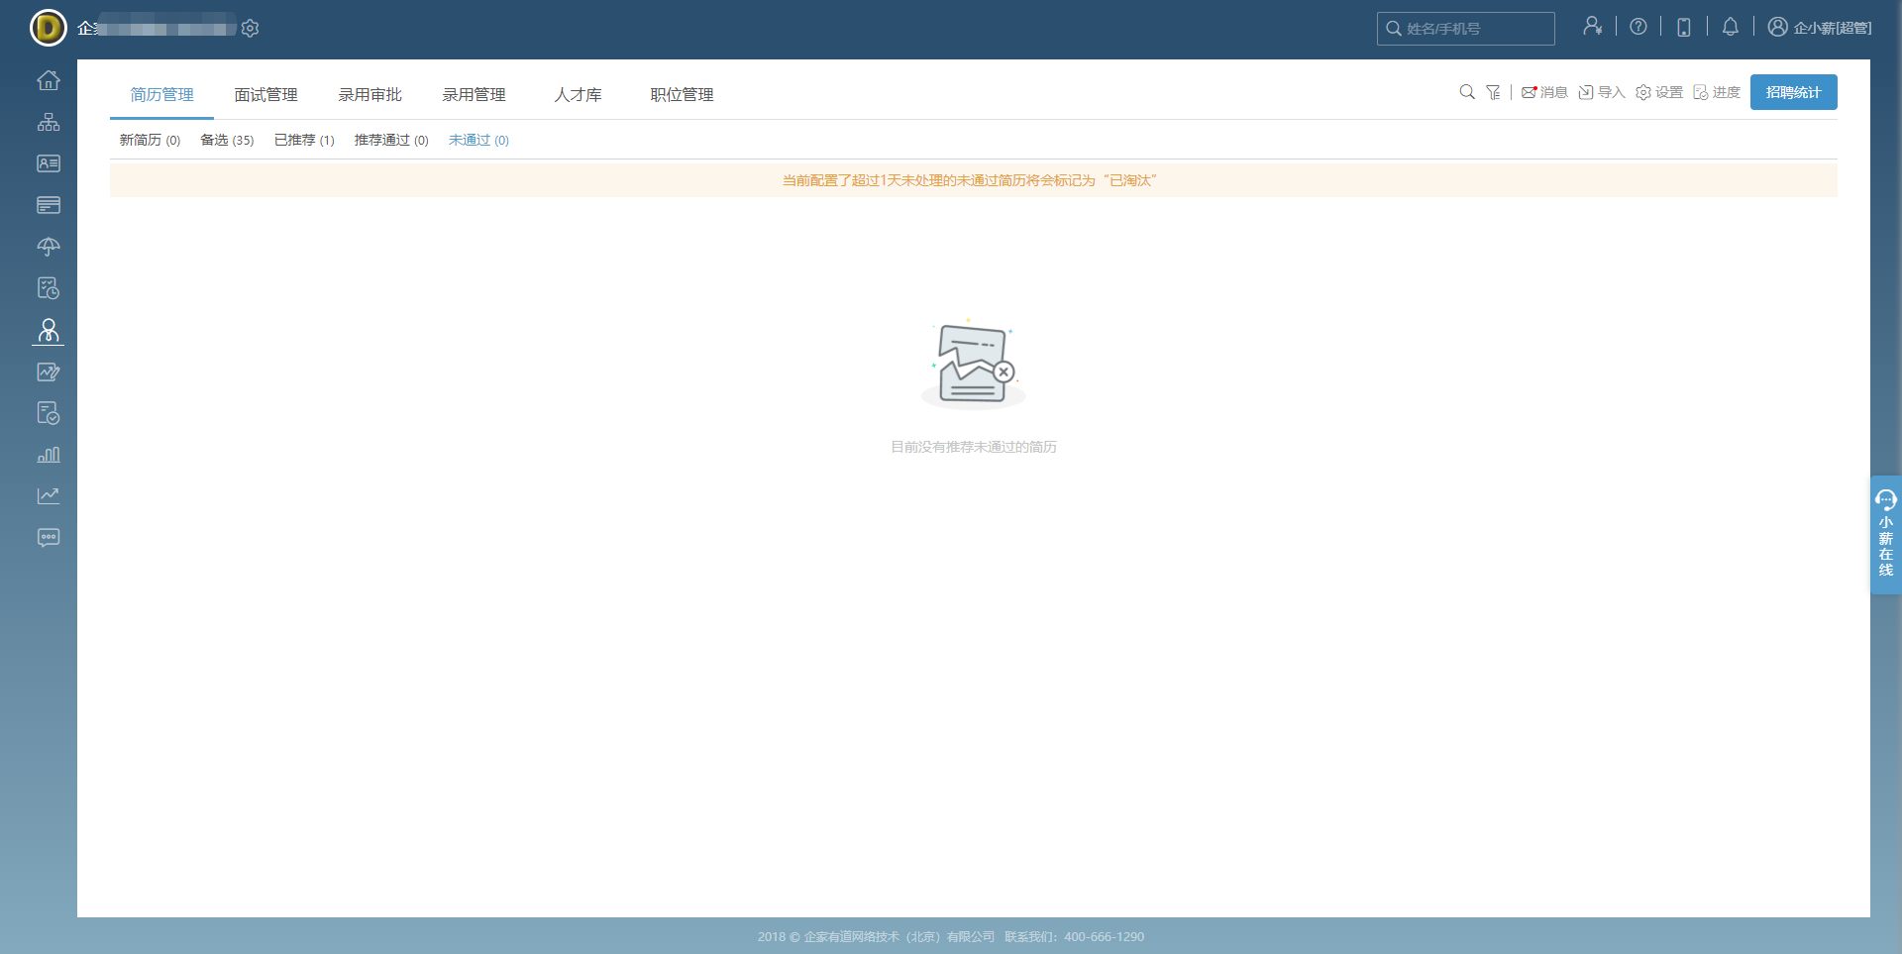
Task: Open the umbrella insurance sidebar icon
Action: [49, 247]
